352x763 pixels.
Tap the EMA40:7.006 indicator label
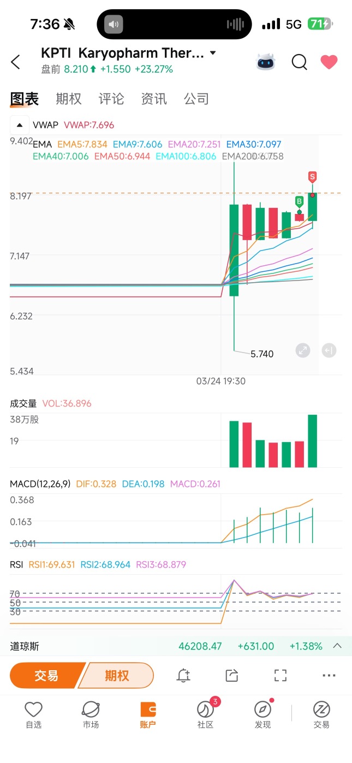pos(61,156)
